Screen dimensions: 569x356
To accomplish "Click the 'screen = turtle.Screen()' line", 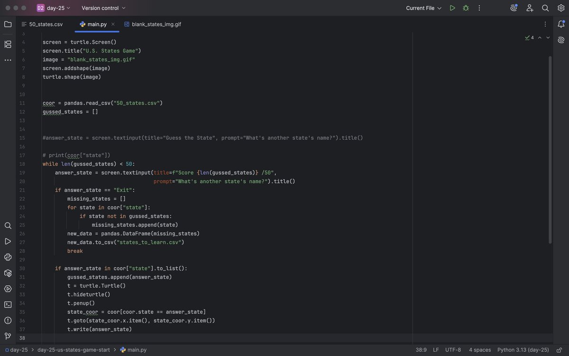I will (x=80, y=42).
